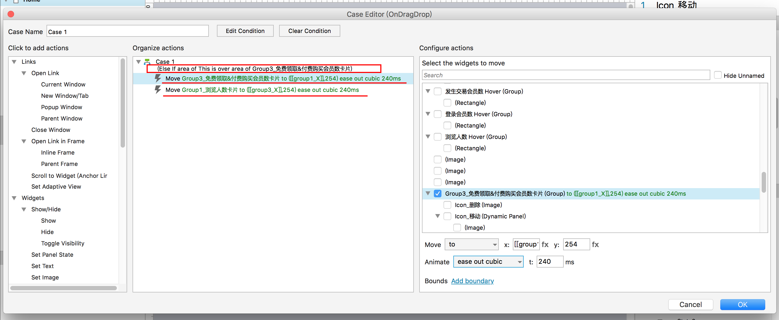Click the widget Search field

(x=565, y=75)
